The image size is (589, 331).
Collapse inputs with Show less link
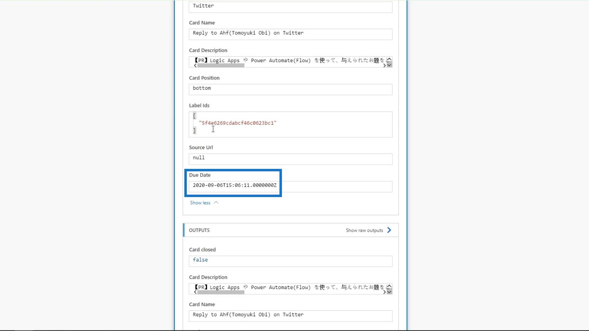point(200,203)
